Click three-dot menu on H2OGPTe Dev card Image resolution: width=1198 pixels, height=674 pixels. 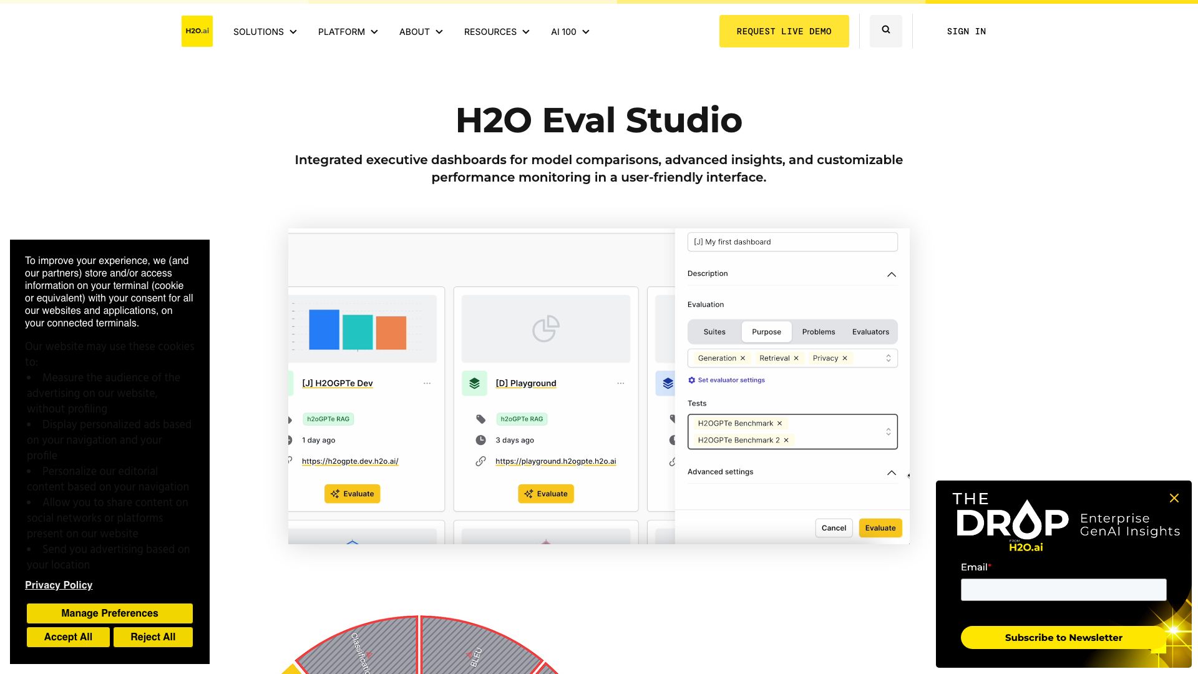click(427, 383)
